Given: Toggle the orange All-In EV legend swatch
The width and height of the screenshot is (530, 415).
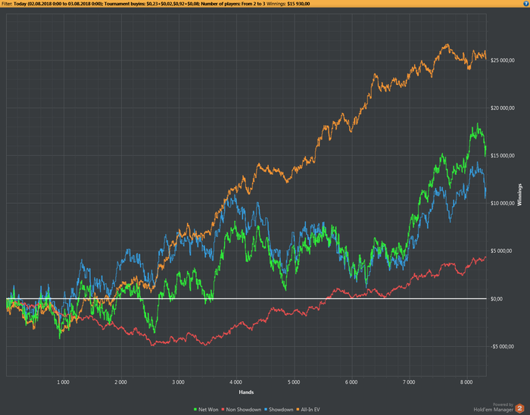Looking at the screenshot, I should coord(298,410).
